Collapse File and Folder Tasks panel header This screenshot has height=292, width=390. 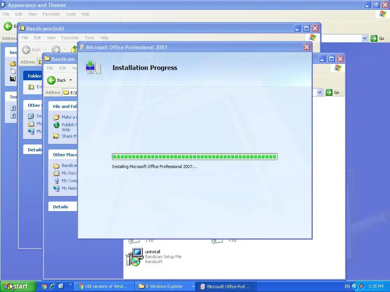click(x=63, y=106)
